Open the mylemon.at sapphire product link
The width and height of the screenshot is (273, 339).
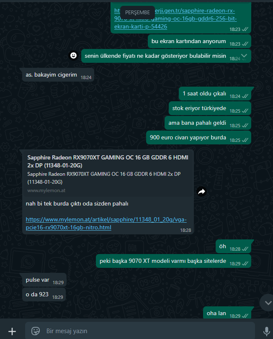pyautogui.click(x=106, y=223)
